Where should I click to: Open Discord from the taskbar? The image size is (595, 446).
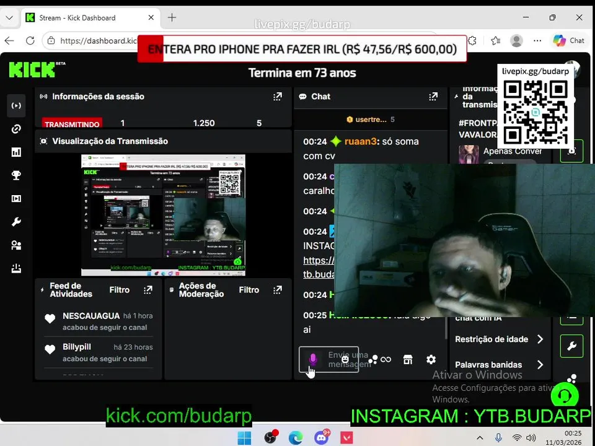(321, 438)
